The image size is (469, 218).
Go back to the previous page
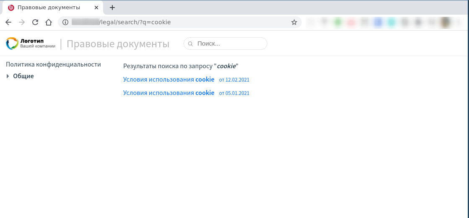click(8, 22)
